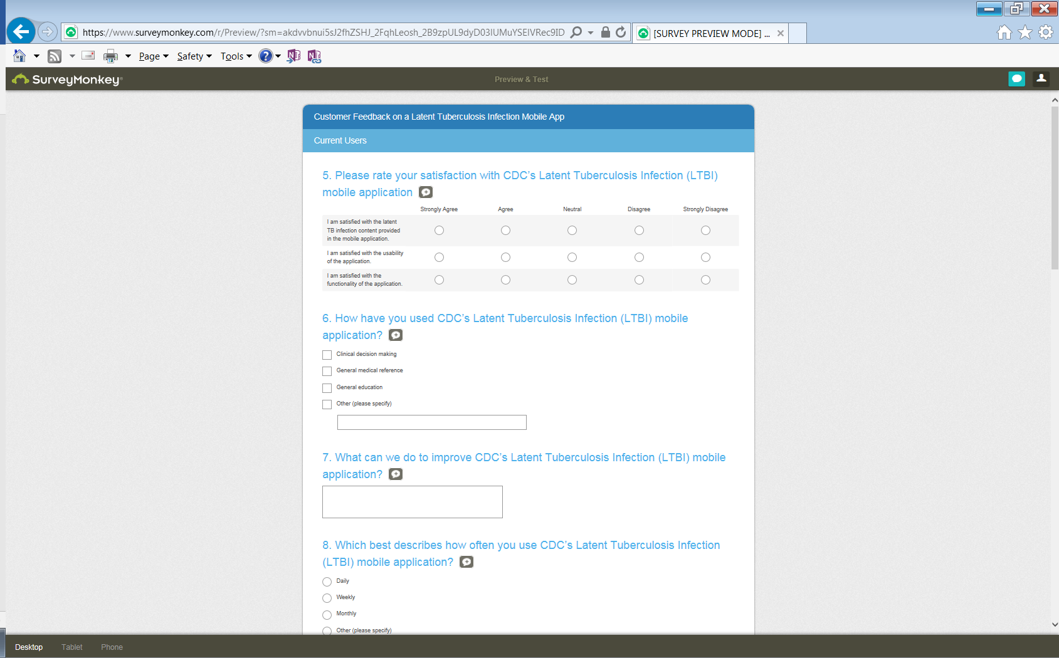Click the browser forward arrow button
The width and height of the screenshot is (1059, 658).
(48, 31)
